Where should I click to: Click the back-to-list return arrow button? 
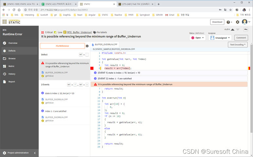pyautogui.click(x=246, y=29)
